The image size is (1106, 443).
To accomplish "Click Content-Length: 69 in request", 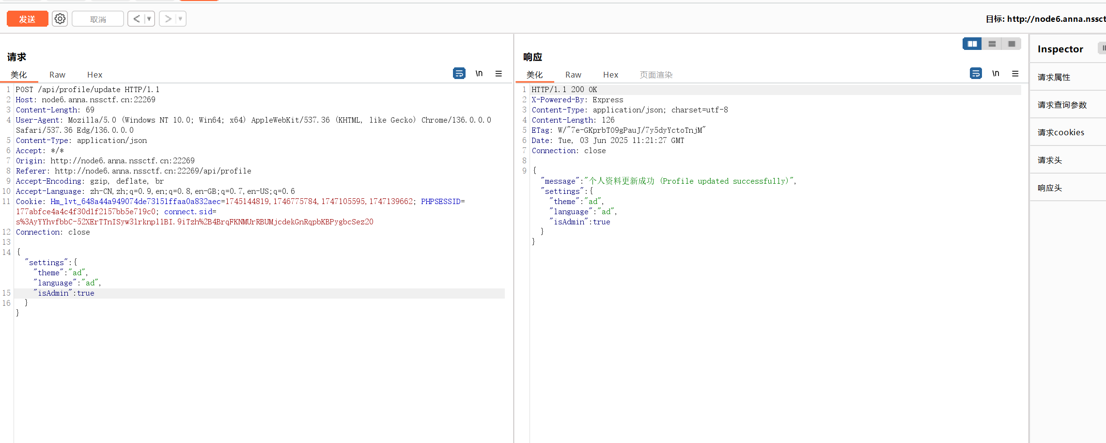I will [x=55, y=110].
